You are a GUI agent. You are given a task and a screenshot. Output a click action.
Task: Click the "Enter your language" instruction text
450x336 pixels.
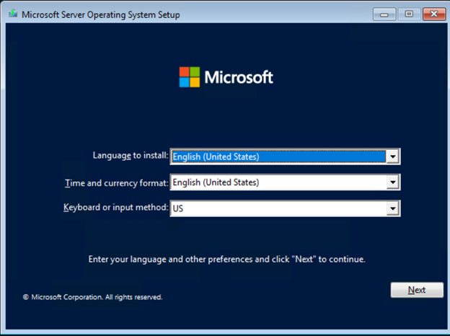point(226,259)
